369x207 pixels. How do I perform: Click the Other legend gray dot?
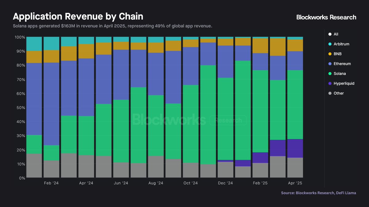(330, 93)
